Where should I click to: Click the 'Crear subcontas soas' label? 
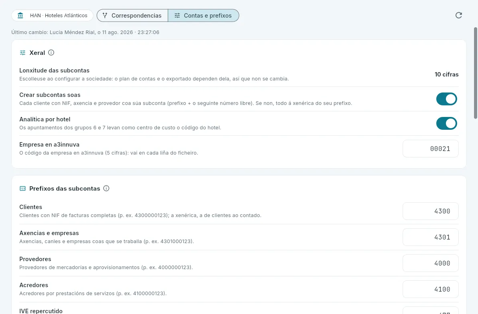50,95
